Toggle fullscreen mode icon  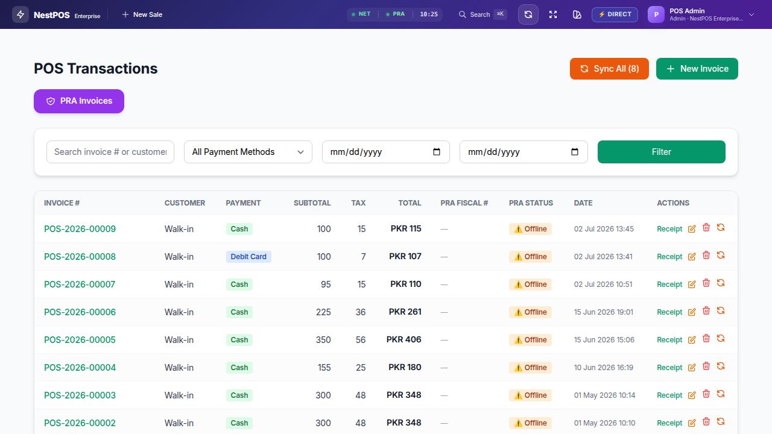coord(553,14)
